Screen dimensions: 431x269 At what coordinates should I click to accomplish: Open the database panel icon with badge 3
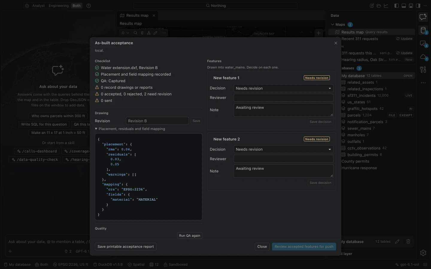(x=423, y=30)
